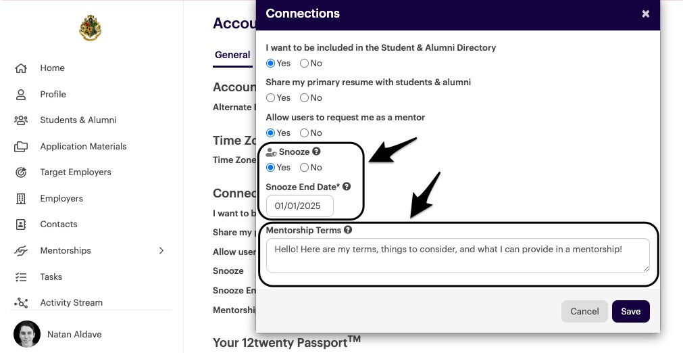Click the Mentorship Terms help icon
Viewport: 683px width, 353px height.
point(348,230)
